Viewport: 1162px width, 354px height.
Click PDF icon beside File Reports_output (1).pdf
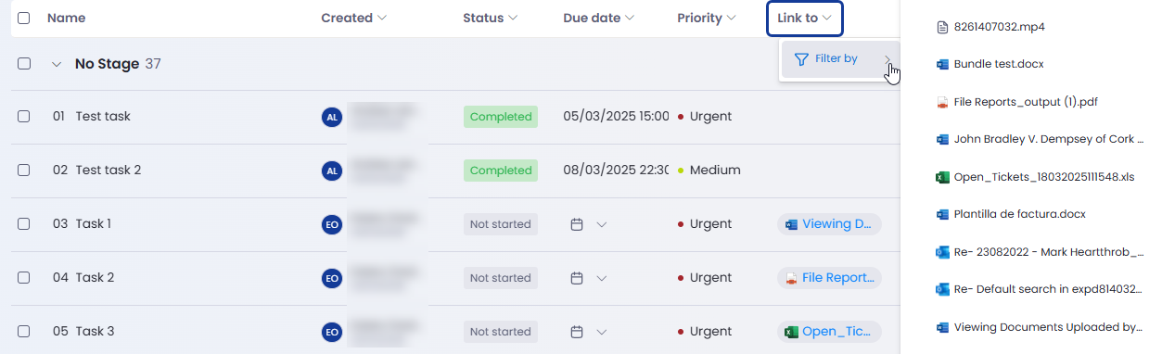click(x=942, y=102)
